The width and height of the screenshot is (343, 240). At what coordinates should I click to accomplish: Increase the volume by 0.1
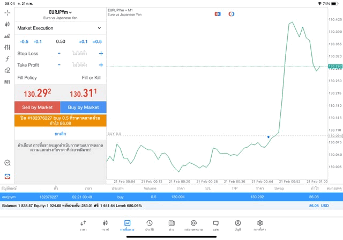click(83, 42)
